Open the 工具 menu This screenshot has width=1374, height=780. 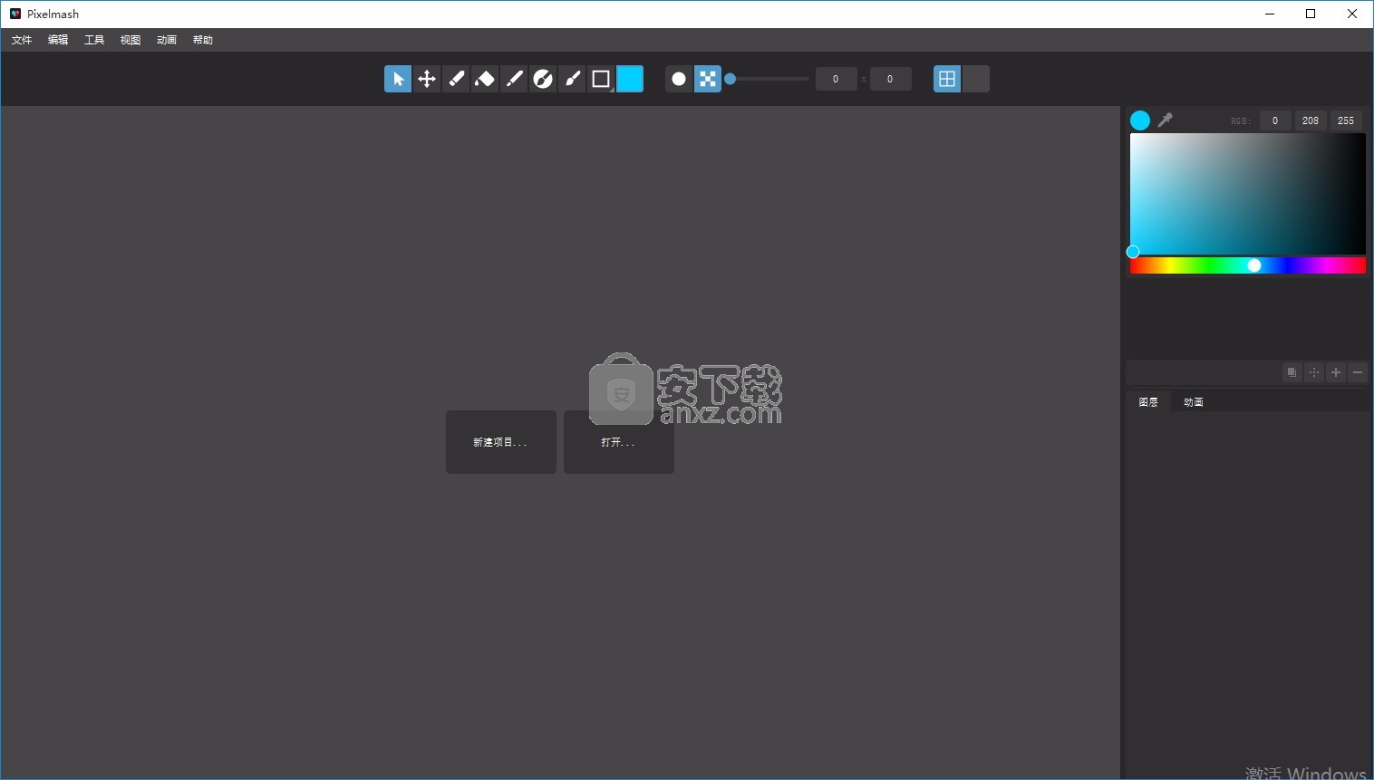pos(94,40)
